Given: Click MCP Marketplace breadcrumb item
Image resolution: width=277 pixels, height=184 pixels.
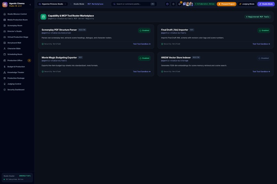Looking at the screenshot, I should click(96, 4).
